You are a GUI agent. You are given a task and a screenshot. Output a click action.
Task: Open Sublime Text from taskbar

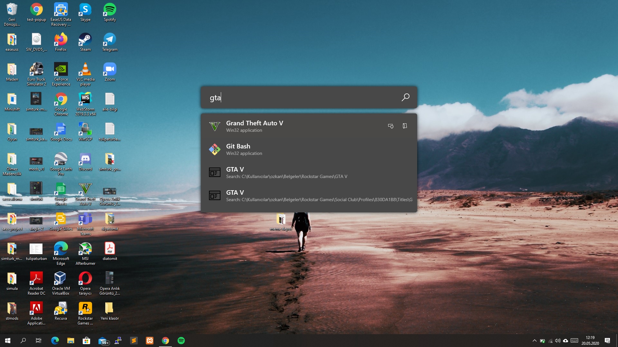click(134, 341)
